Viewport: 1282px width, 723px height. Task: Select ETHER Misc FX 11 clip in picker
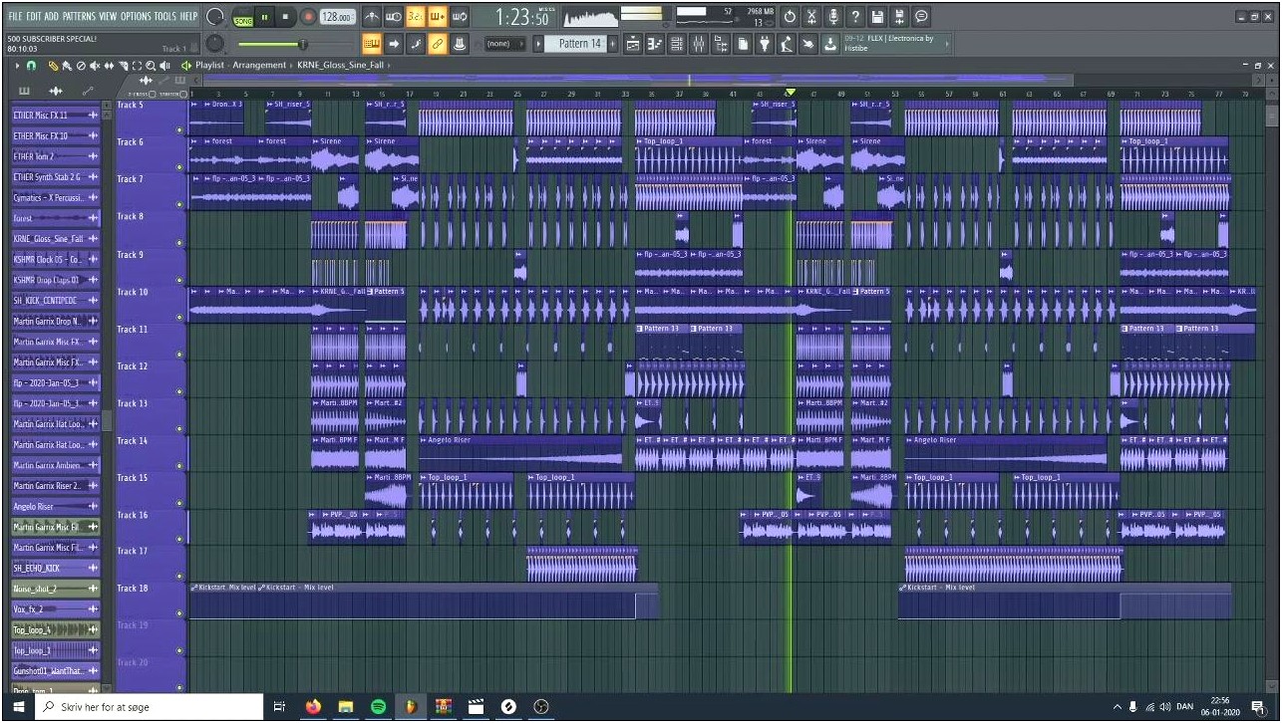pyautogui.click(x=56, y=116)
